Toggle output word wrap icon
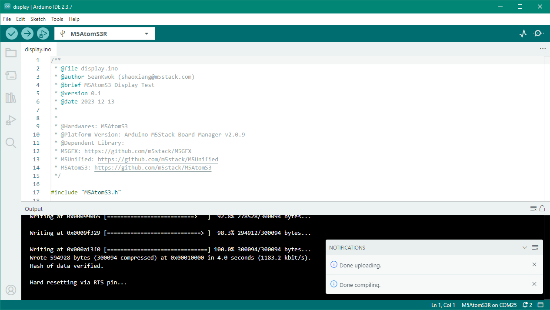This screenshot has height=310, width=550. pyautogui.click(x=533, y=208)
